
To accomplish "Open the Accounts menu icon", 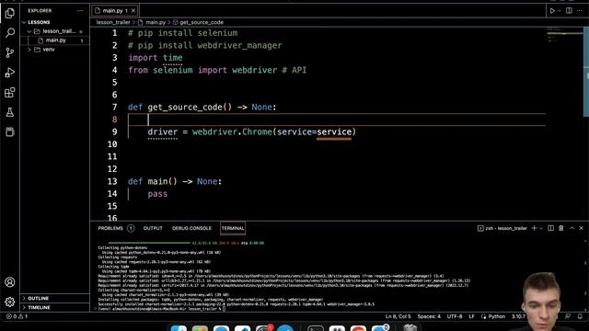I will pos(10,282).
